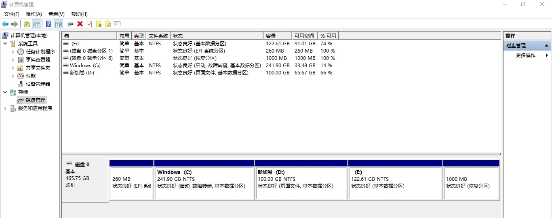Toggle the action pane visibility
552x218 pixels.
pyautogui.click(x=58, y=24)
